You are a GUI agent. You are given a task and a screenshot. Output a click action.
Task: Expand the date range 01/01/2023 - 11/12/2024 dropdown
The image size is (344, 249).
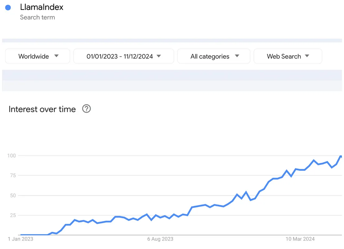(124, 56)
